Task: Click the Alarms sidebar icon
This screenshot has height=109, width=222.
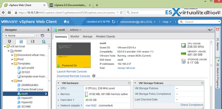Action: (218, 30)
